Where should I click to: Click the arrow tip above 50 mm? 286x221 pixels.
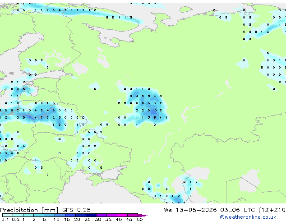click(x=143, y=215)
